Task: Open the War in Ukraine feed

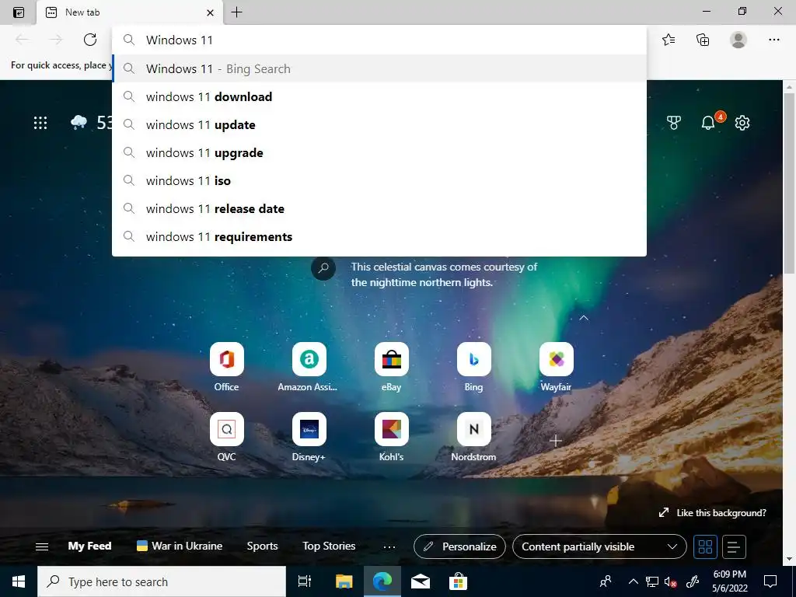Action: 180,546
